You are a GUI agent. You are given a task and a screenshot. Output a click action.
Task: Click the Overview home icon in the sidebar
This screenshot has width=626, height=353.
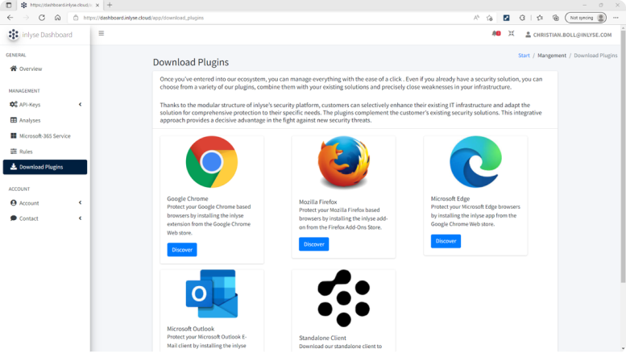tap(14, 69)
